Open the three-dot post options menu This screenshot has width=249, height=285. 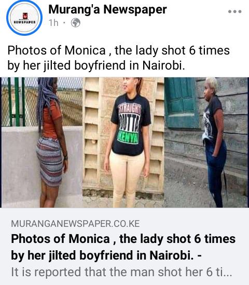[x=234, y=11]
